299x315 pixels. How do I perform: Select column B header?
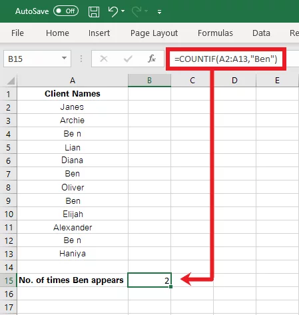click(x=149, y=81)
